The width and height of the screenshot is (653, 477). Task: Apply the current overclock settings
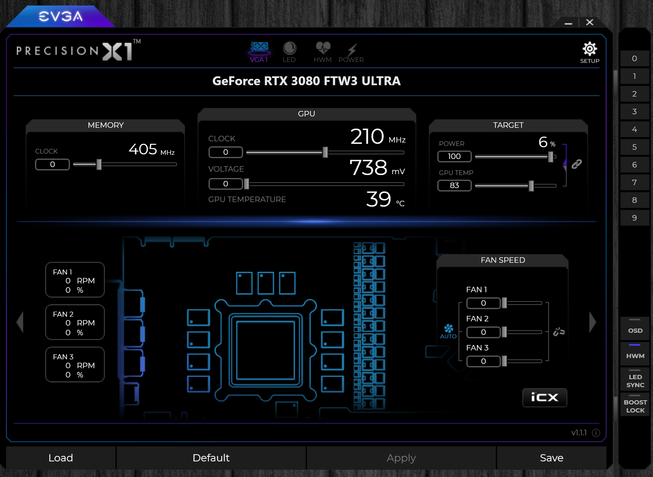click(401, 458)
